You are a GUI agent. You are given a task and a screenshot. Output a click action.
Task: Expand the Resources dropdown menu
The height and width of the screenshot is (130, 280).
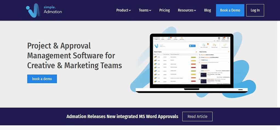point(187,10)
